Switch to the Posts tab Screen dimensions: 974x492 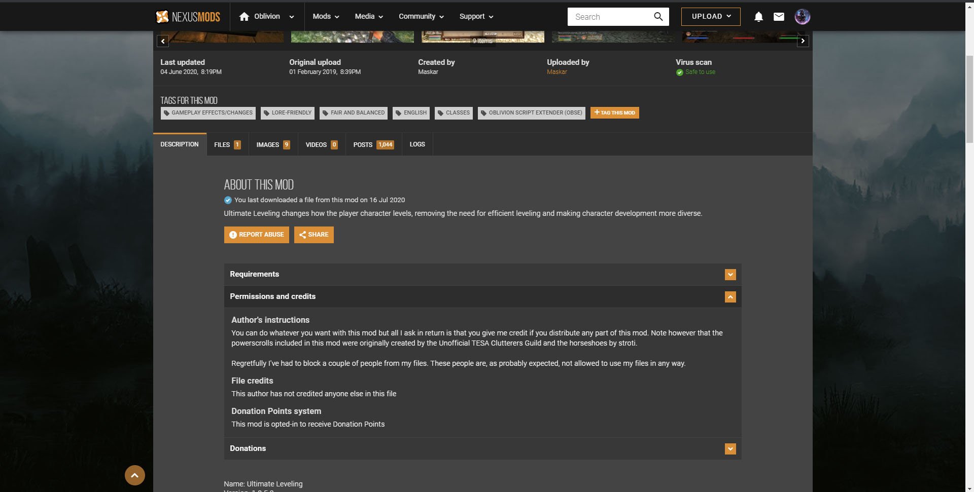373,144
